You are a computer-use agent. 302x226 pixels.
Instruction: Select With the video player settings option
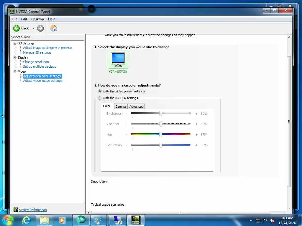click(x=100, y=91)
